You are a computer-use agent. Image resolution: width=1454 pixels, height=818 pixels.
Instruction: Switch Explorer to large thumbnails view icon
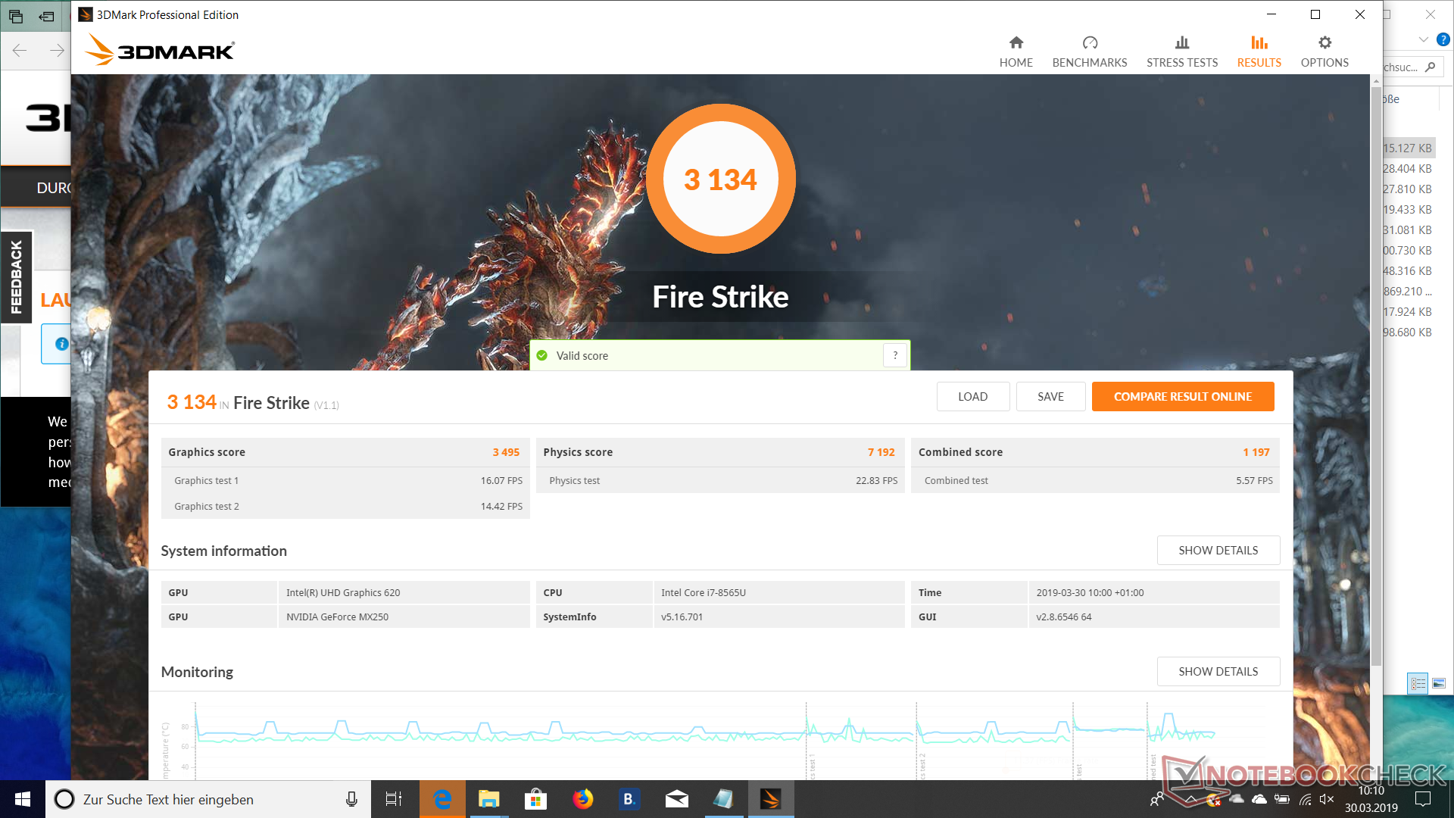[x=1439, y=683]
